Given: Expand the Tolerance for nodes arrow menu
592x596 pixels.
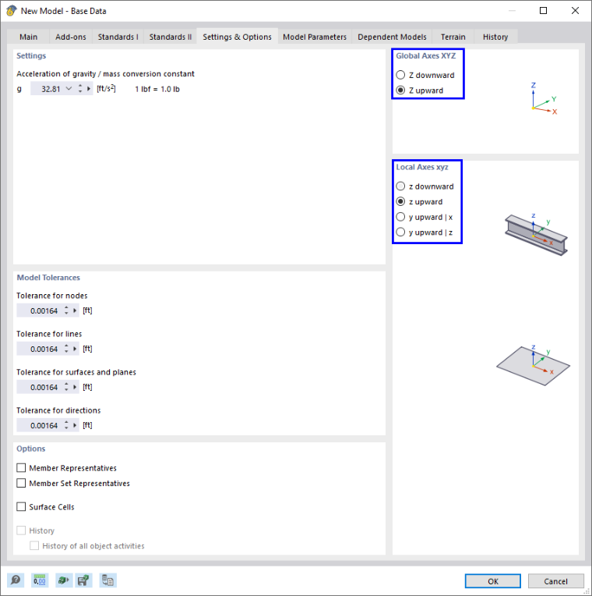Looking at the screenshot, I should [x=75, y=310].
